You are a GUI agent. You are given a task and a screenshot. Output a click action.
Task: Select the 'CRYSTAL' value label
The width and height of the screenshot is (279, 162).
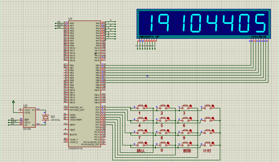pyautogui.click(x=56, y=120)
